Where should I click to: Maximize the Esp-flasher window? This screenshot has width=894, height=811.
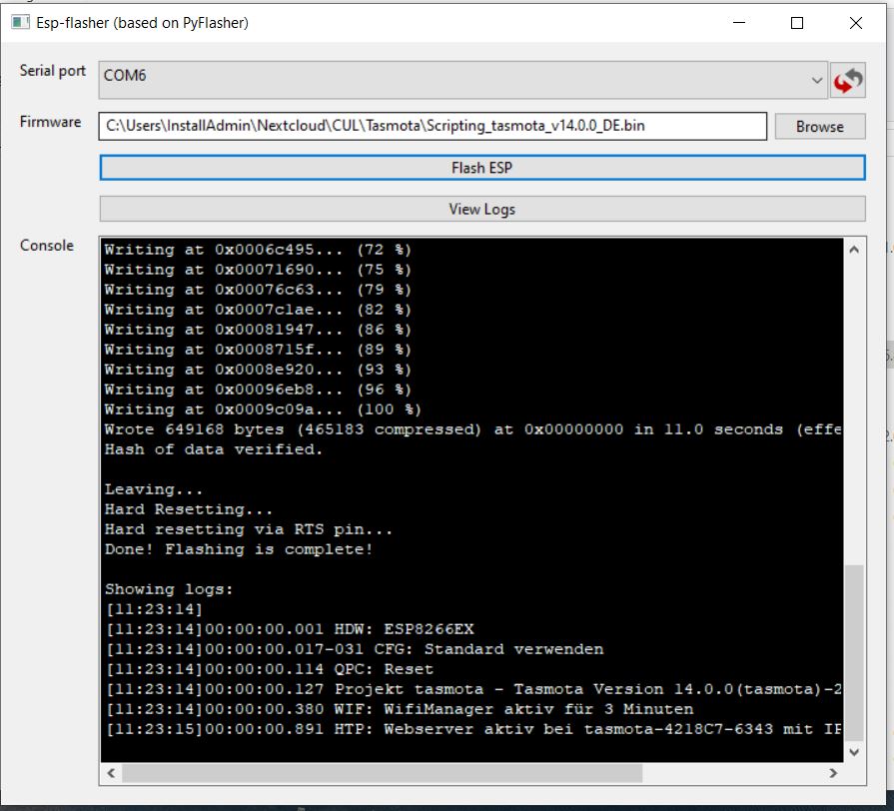point(797,23)
